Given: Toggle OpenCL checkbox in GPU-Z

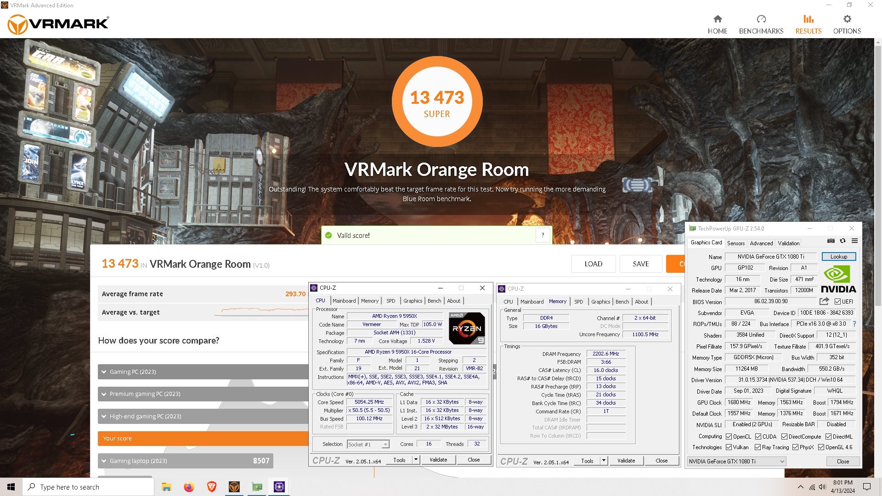Looking at the screenshot, I should (729, 437).
